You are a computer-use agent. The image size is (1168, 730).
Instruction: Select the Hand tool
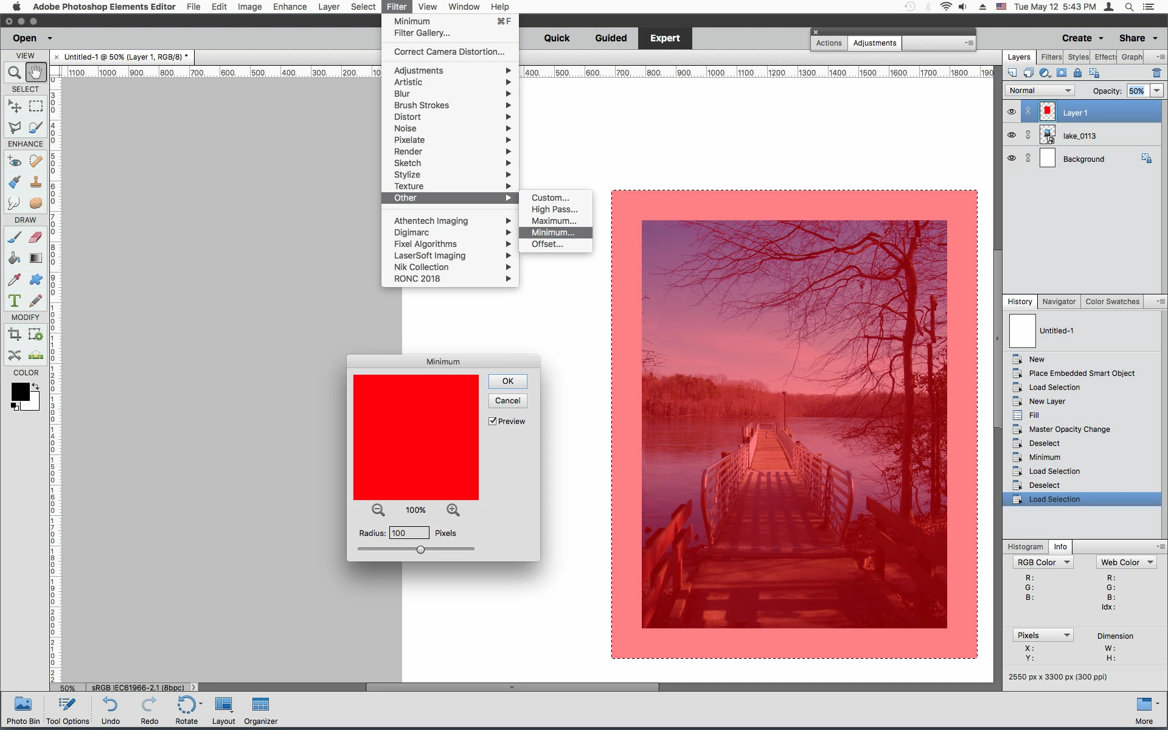click(36, 72)
